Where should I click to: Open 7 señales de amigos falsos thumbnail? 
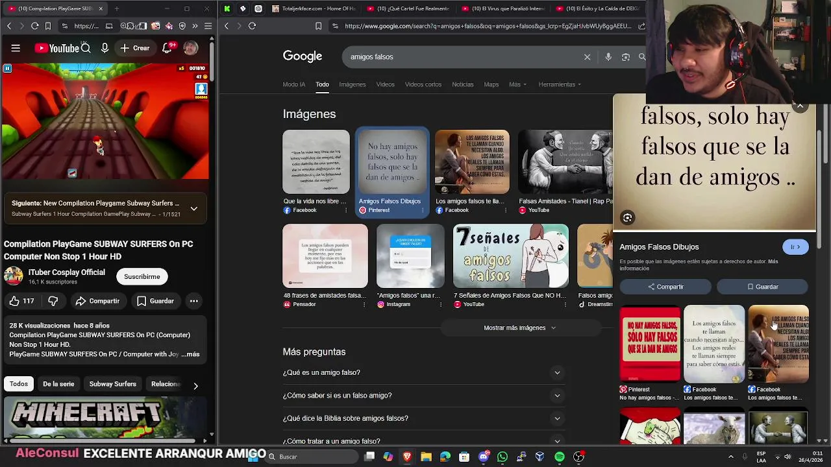click(x=511, y=256)
